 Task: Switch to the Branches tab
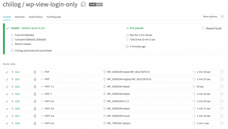(x=20, y=17)
